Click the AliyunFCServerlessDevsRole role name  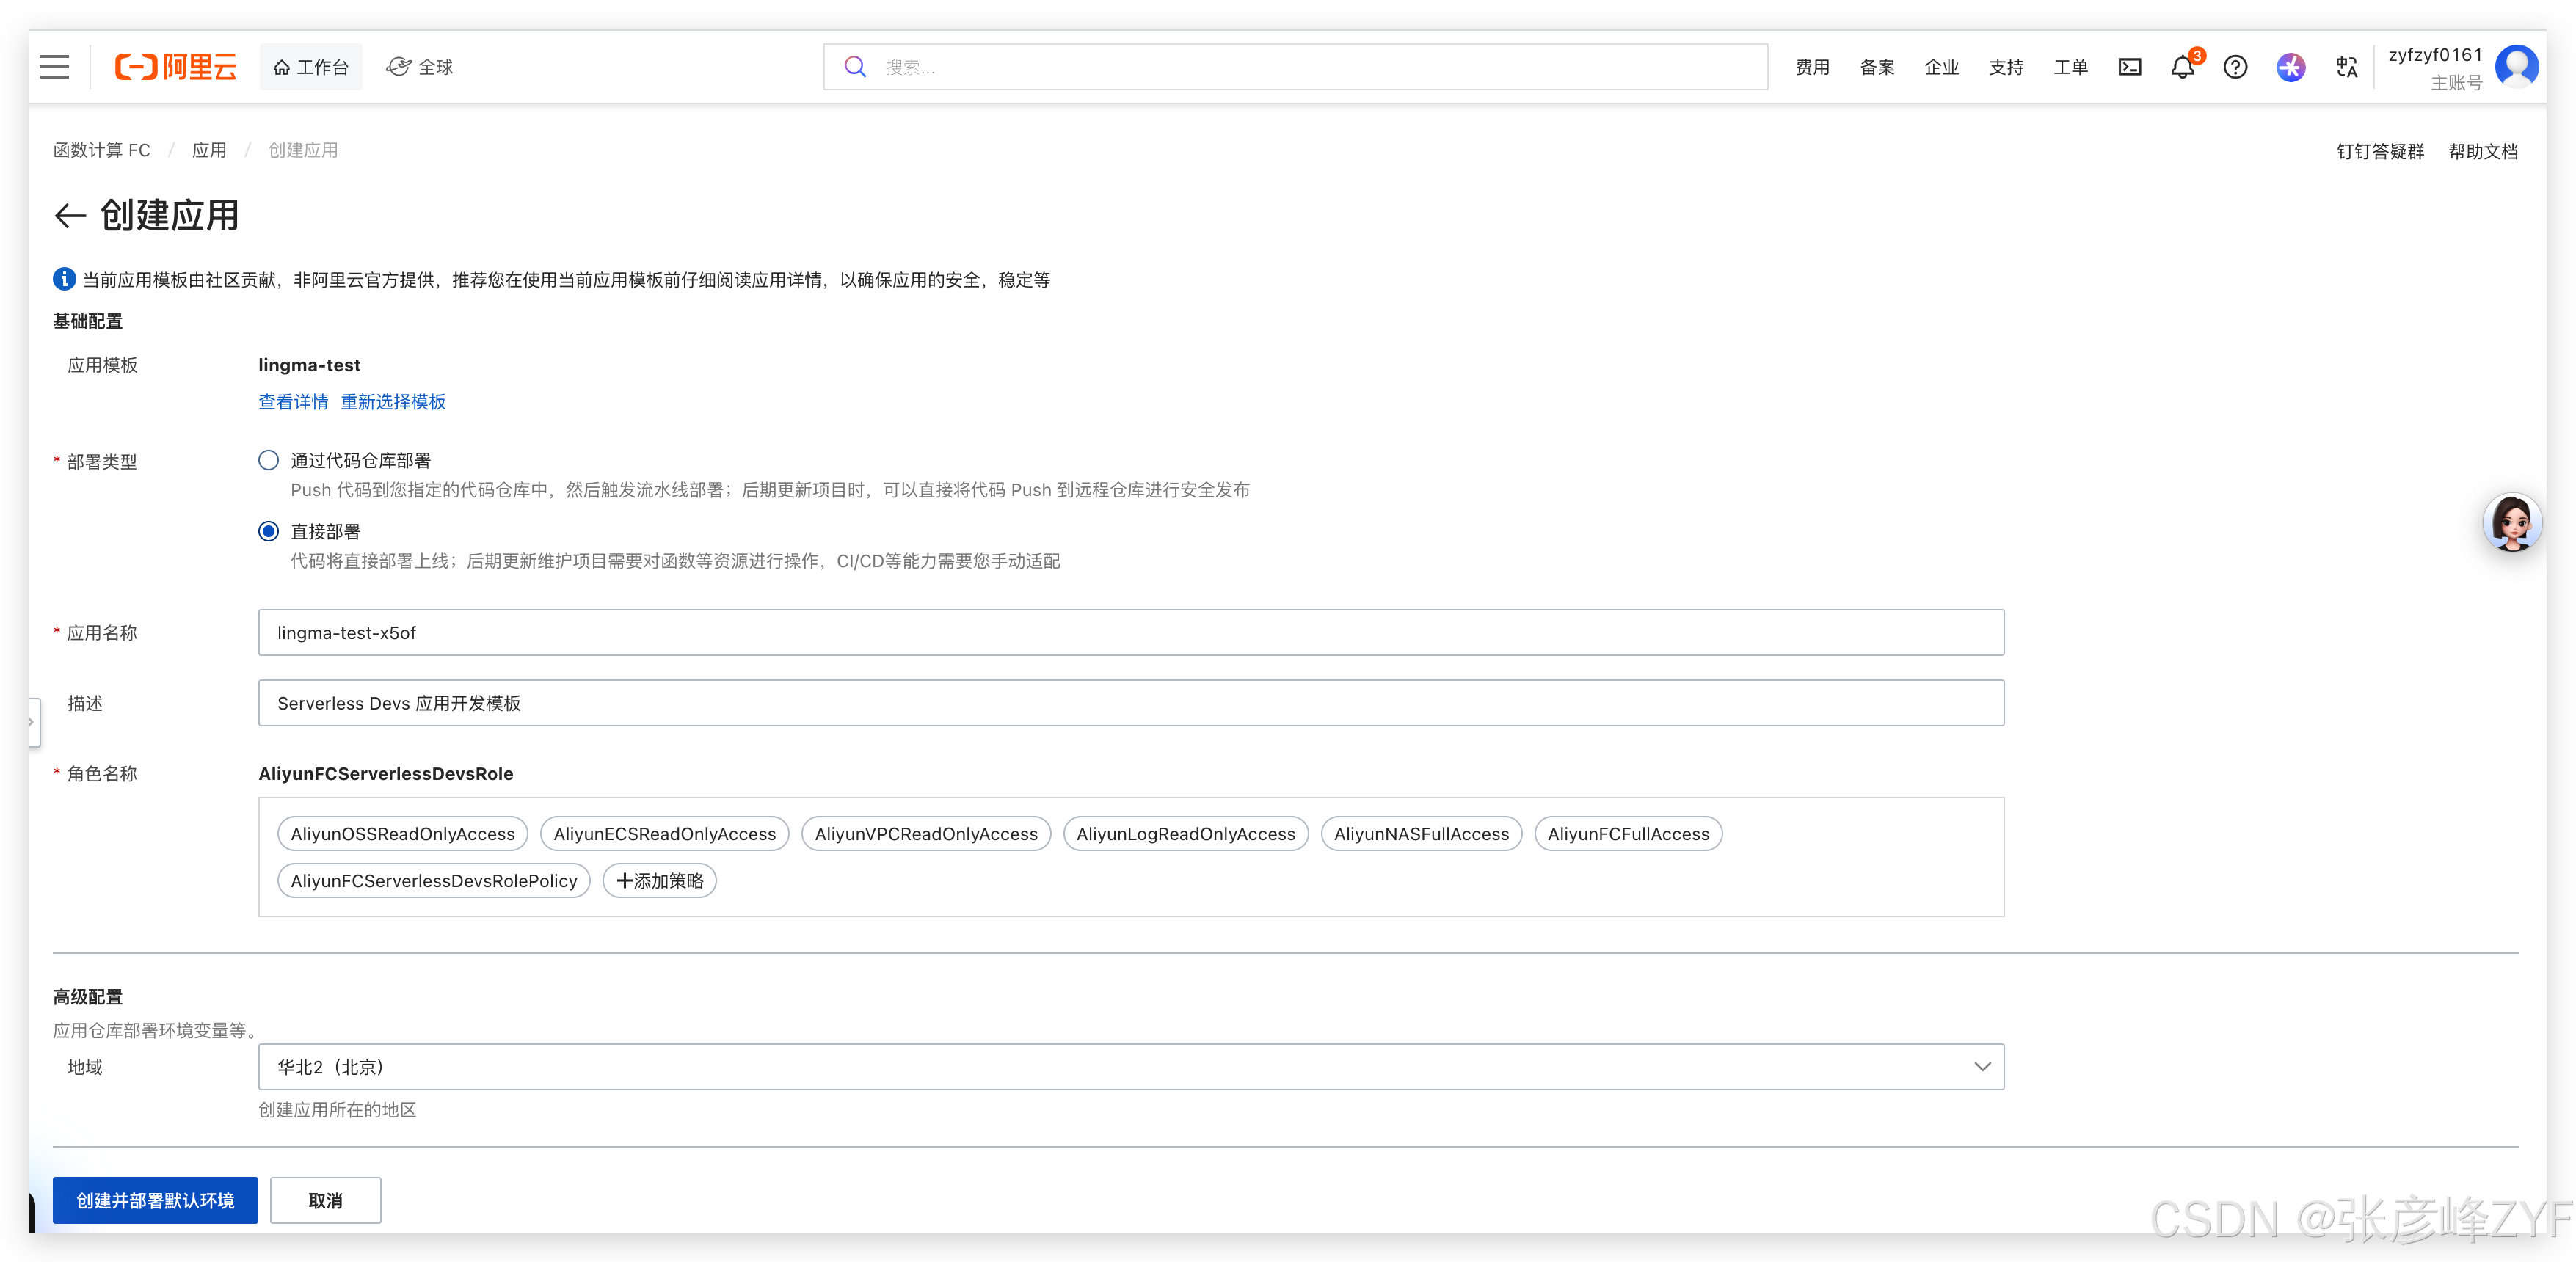(x=385, y=774)
